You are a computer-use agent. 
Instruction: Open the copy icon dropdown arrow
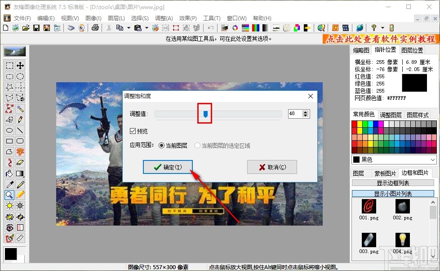(129, 28)
